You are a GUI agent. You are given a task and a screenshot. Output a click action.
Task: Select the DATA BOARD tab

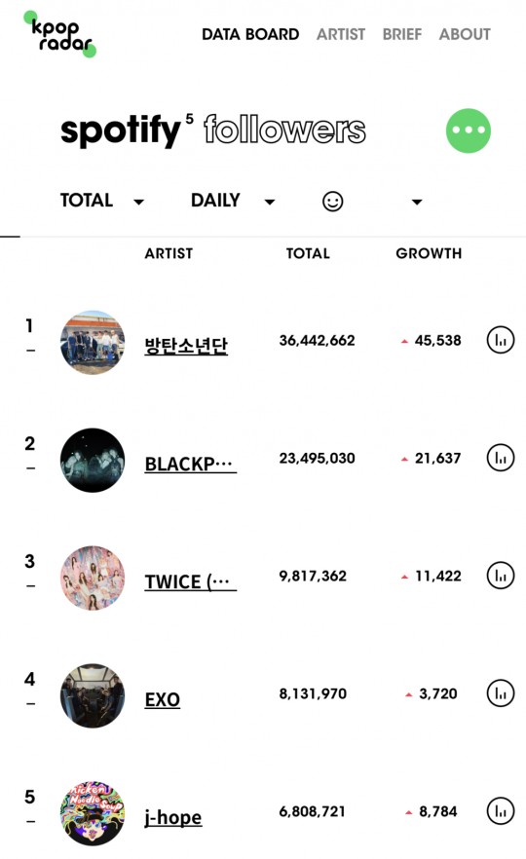click(250, 34)
